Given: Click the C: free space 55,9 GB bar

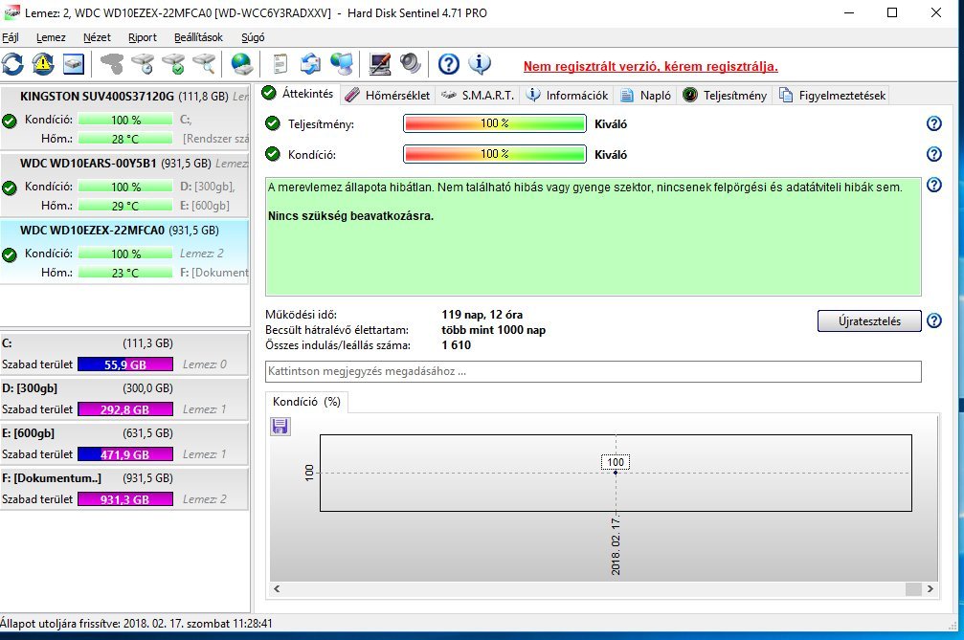Looking at the screenshot, I should click(x=125, y=364).
